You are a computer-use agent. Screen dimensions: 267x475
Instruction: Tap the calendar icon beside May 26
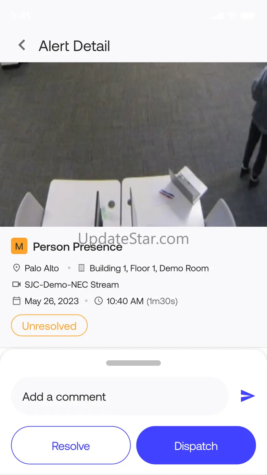click(x=16, y=301)
